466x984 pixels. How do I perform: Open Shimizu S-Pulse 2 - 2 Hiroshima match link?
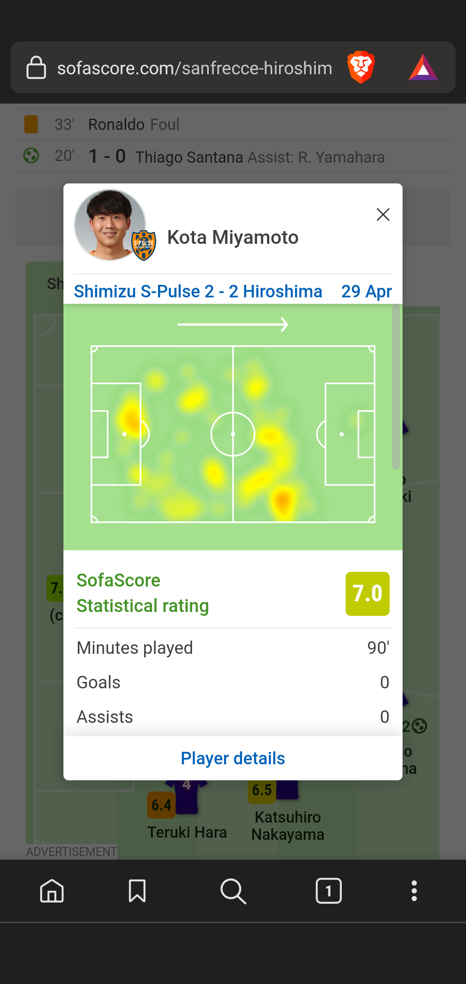198,291
